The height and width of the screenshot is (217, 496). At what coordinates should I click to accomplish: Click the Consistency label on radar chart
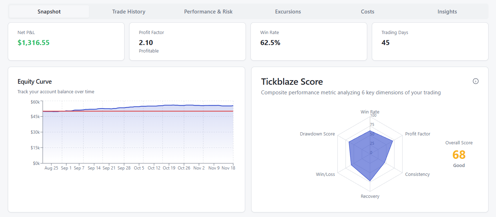click(x=417, y=174)
